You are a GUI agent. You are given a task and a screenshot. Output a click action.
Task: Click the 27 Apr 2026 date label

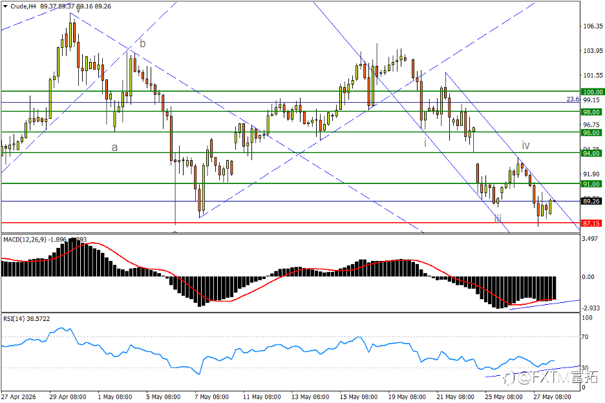(x=19, y=397)
